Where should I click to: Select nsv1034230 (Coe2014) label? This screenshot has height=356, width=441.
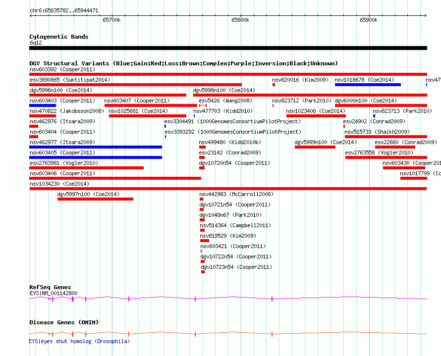point(59,184)
